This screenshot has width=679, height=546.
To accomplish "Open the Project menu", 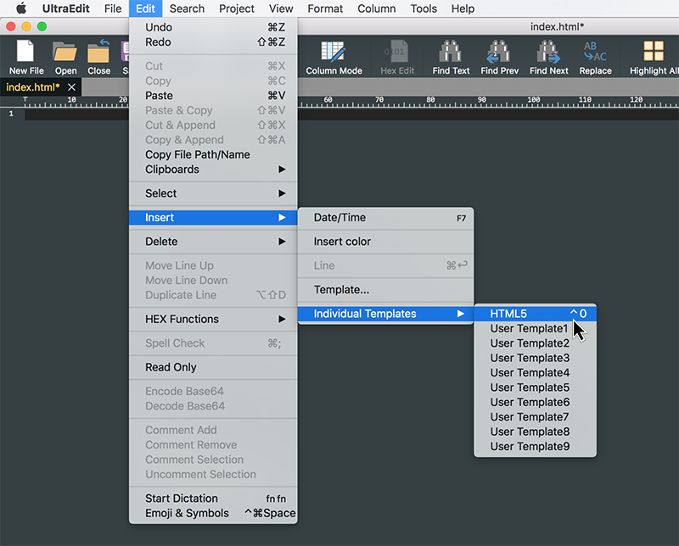I will [x=237, y=8].
